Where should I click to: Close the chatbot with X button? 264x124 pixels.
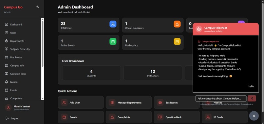[254, 116]
